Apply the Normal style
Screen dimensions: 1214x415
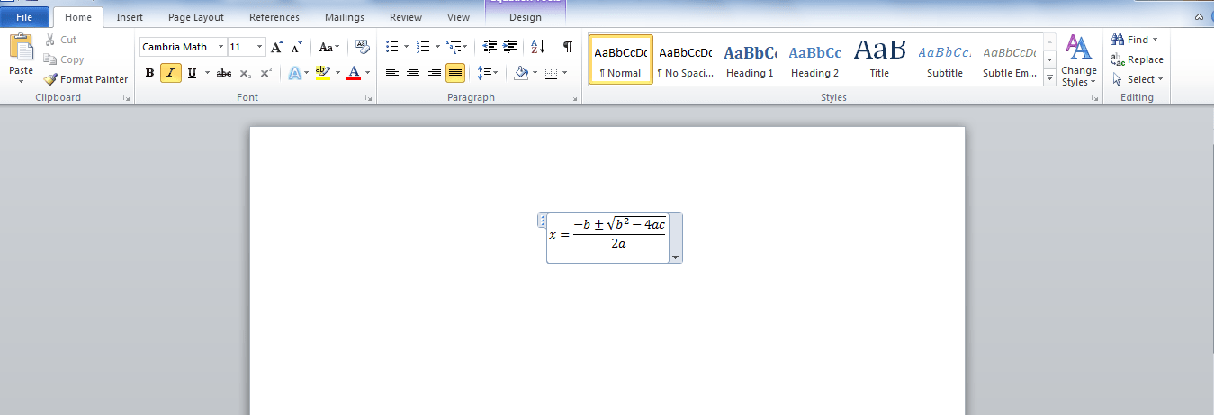click(621, 59)
